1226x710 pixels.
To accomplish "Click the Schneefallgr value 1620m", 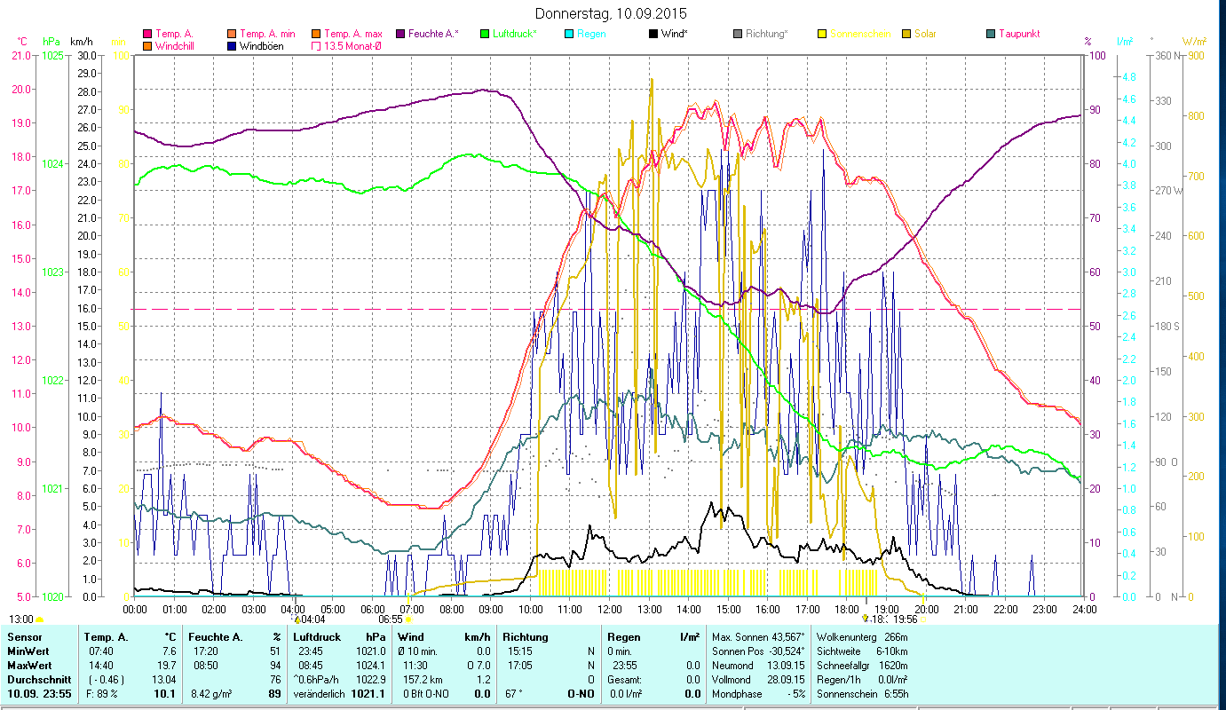I will [894, 665].
